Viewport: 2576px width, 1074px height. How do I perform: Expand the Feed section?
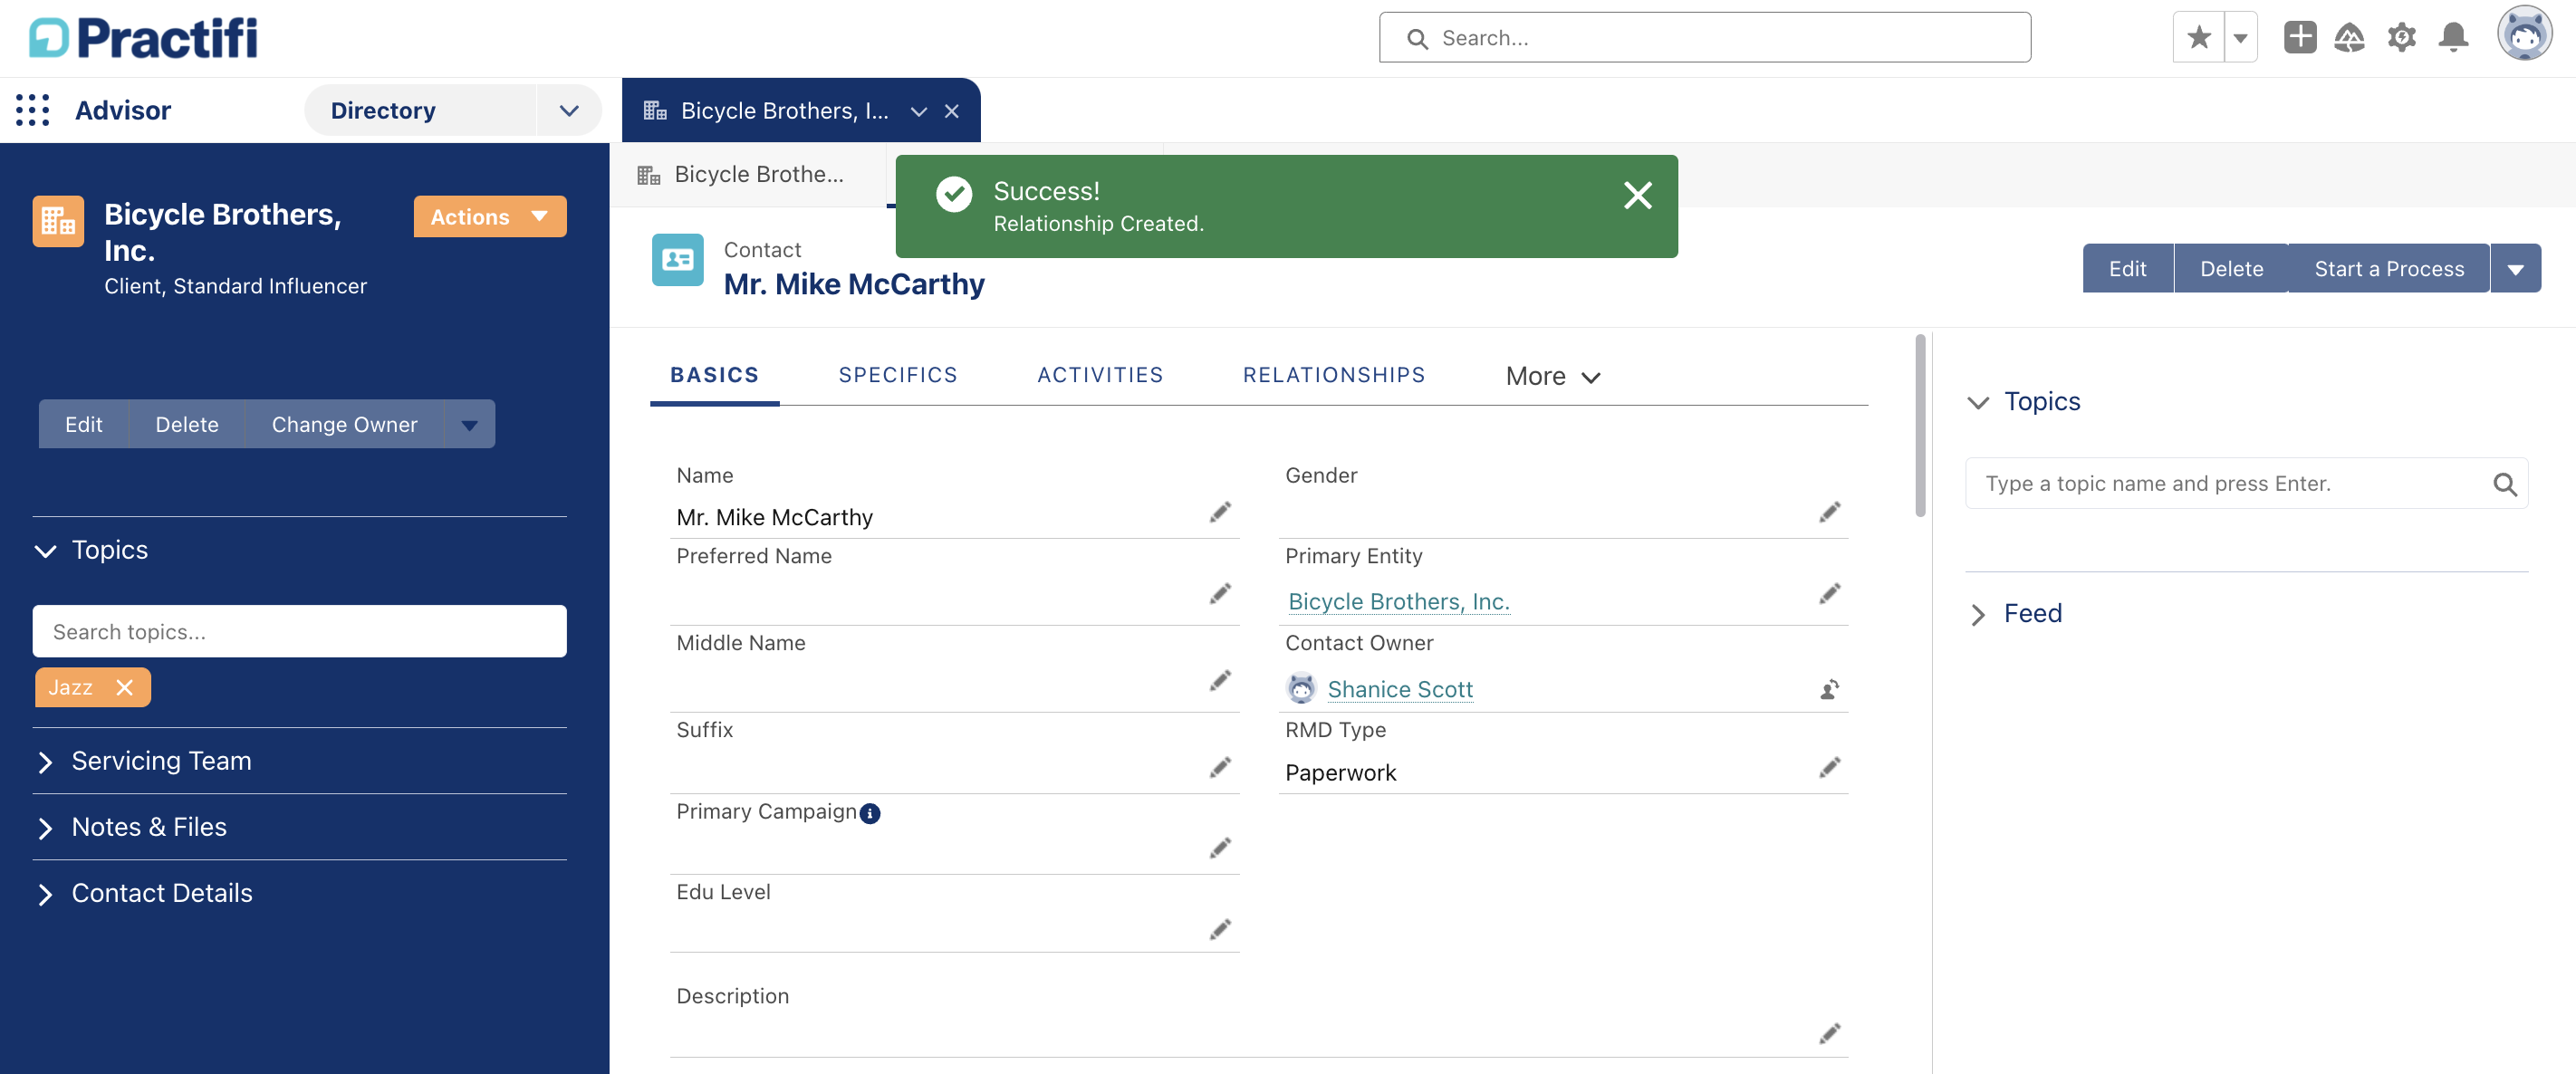[1977, 615]
